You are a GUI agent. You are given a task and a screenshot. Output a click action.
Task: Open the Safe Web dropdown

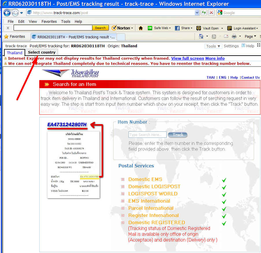159,28
